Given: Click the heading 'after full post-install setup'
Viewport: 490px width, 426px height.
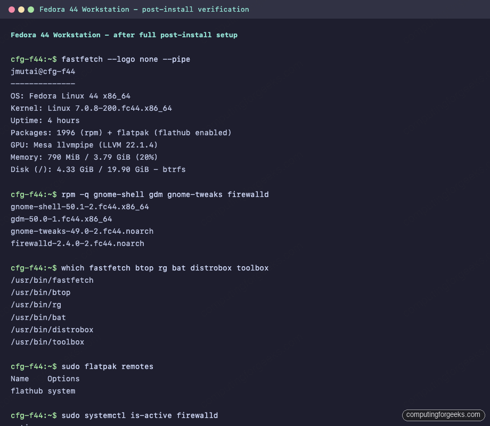Looking at the screenshot, I should (175, 35).
